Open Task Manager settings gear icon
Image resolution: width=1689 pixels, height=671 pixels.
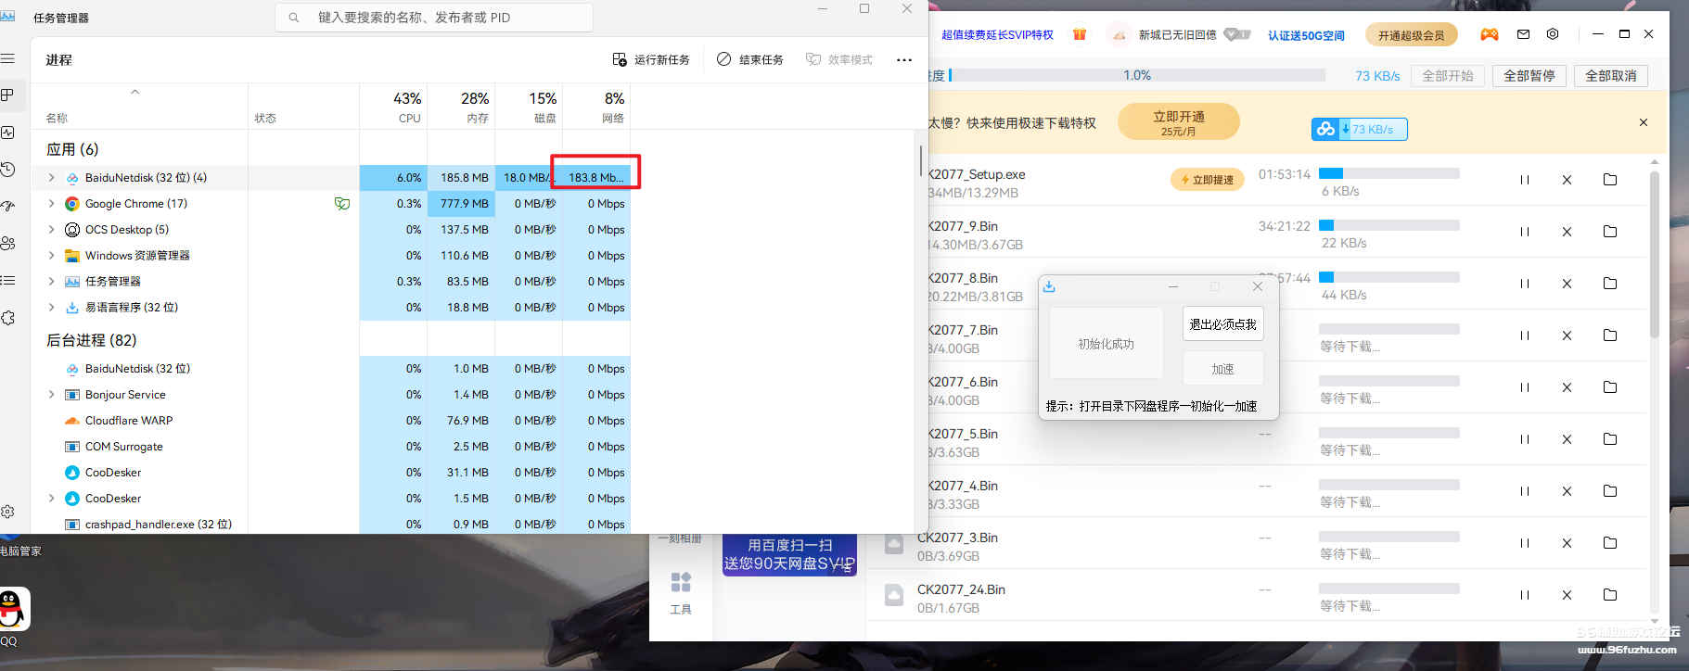[7, 512]
